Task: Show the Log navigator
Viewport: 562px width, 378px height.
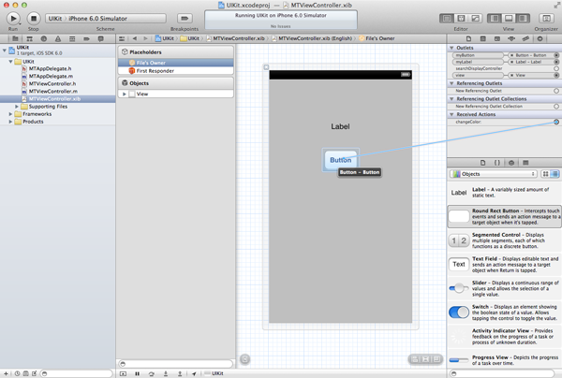Action: tap(101, 38)
